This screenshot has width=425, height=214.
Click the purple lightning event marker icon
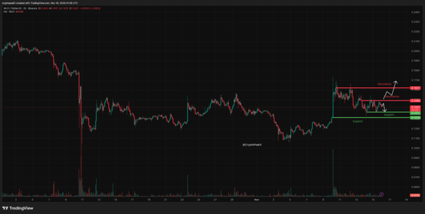(381, 194)
